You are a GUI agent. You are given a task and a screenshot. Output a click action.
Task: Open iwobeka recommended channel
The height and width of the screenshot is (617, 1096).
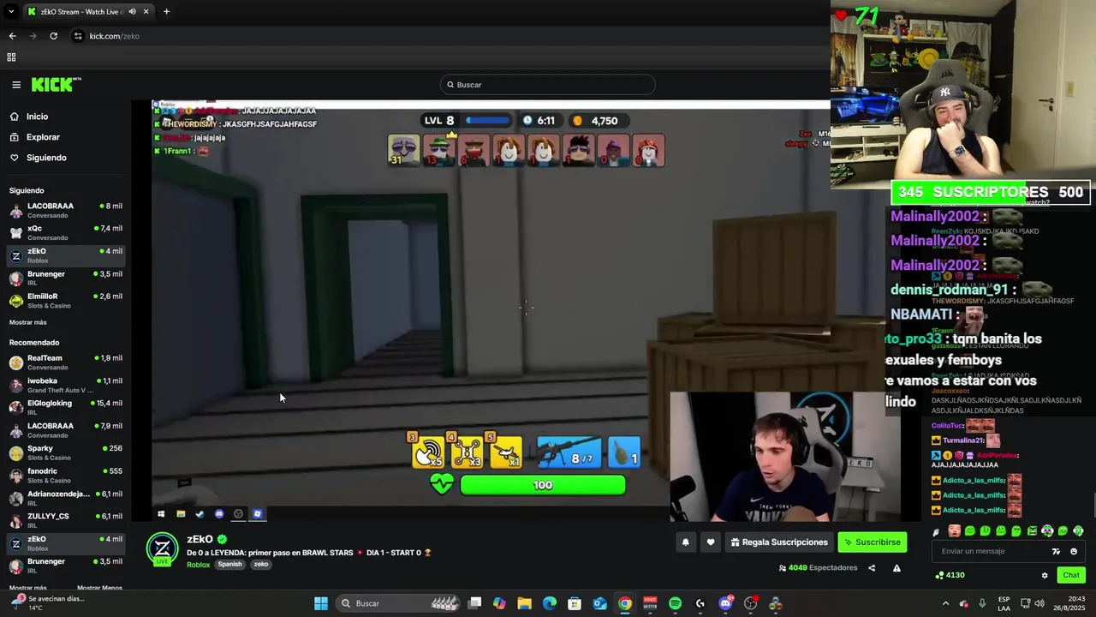coord(66,385)
